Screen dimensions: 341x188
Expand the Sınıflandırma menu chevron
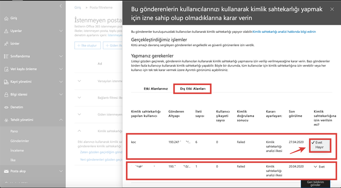[x=61, y=56]
